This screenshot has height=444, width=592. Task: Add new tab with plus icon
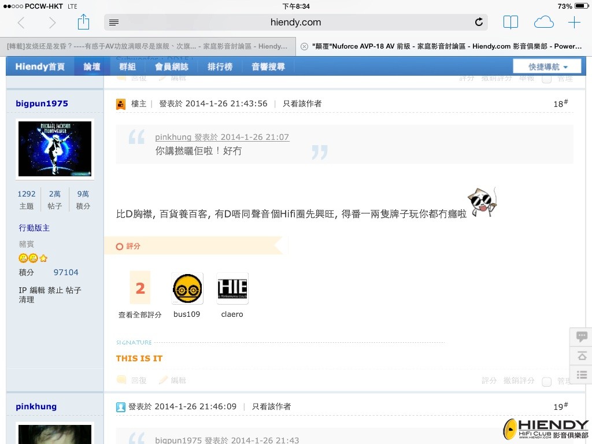point(574,23)
